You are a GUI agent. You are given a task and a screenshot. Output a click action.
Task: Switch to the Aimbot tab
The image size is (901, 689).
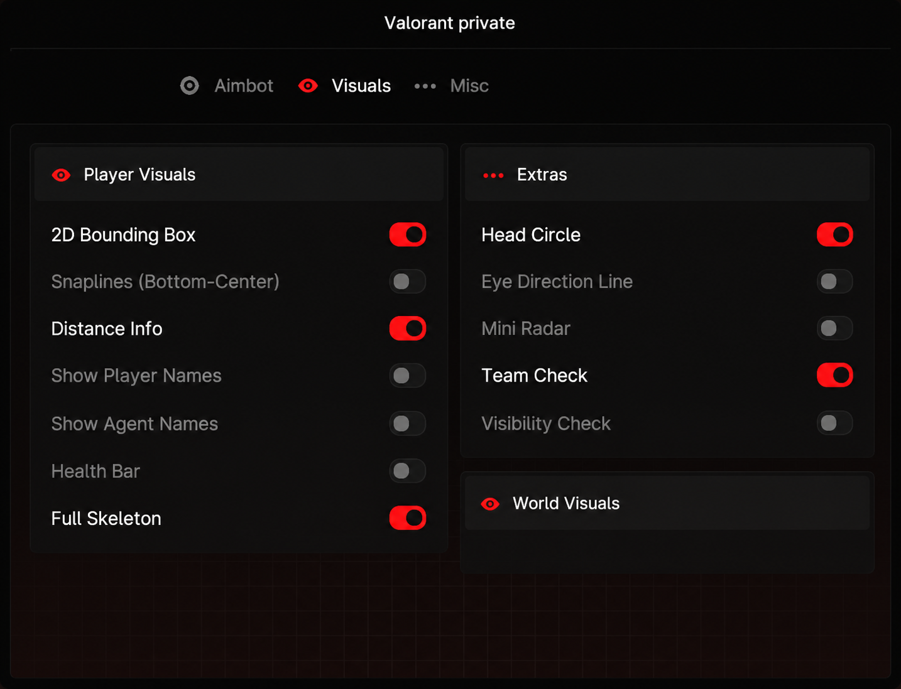click(x=227, y=85)
